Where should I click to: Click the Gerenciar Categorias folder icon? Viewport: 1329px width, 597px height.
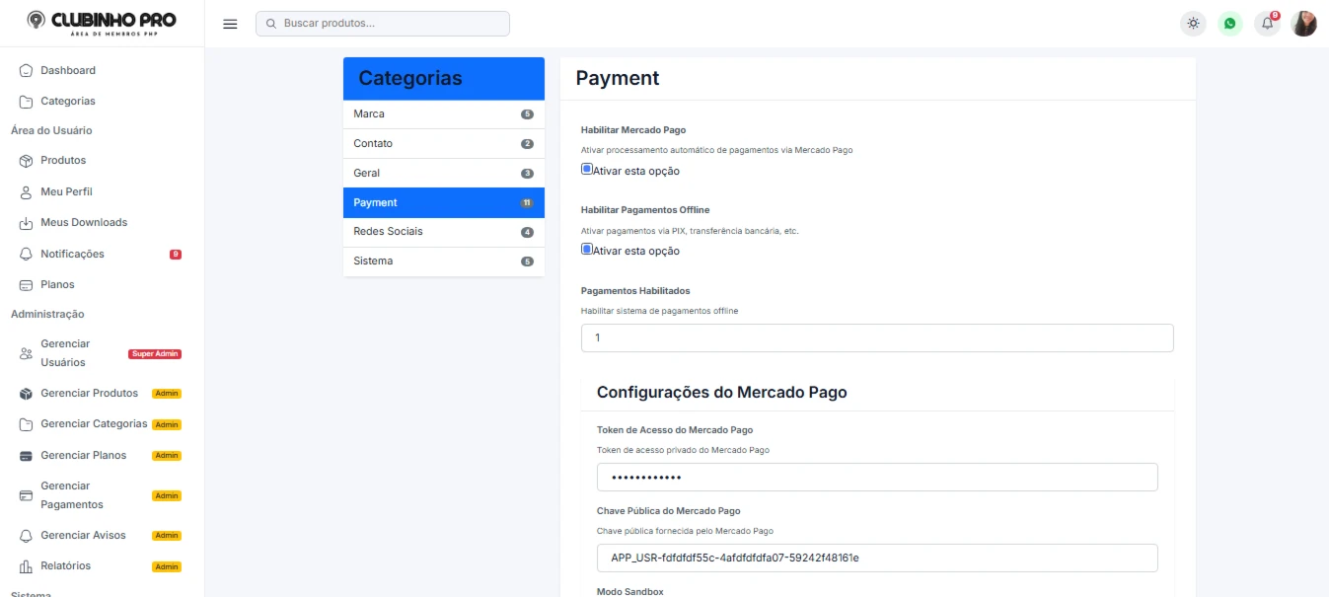click(27, 424)
